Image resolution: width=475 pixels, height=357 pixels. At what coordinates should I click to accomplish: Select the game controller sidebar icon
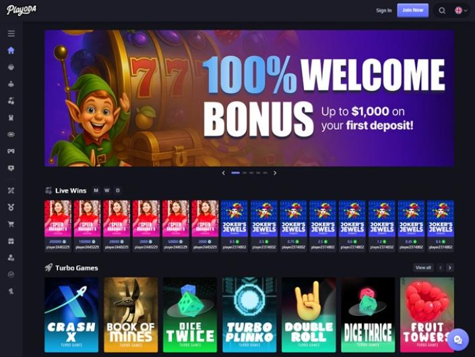click(x=11, y=151)
